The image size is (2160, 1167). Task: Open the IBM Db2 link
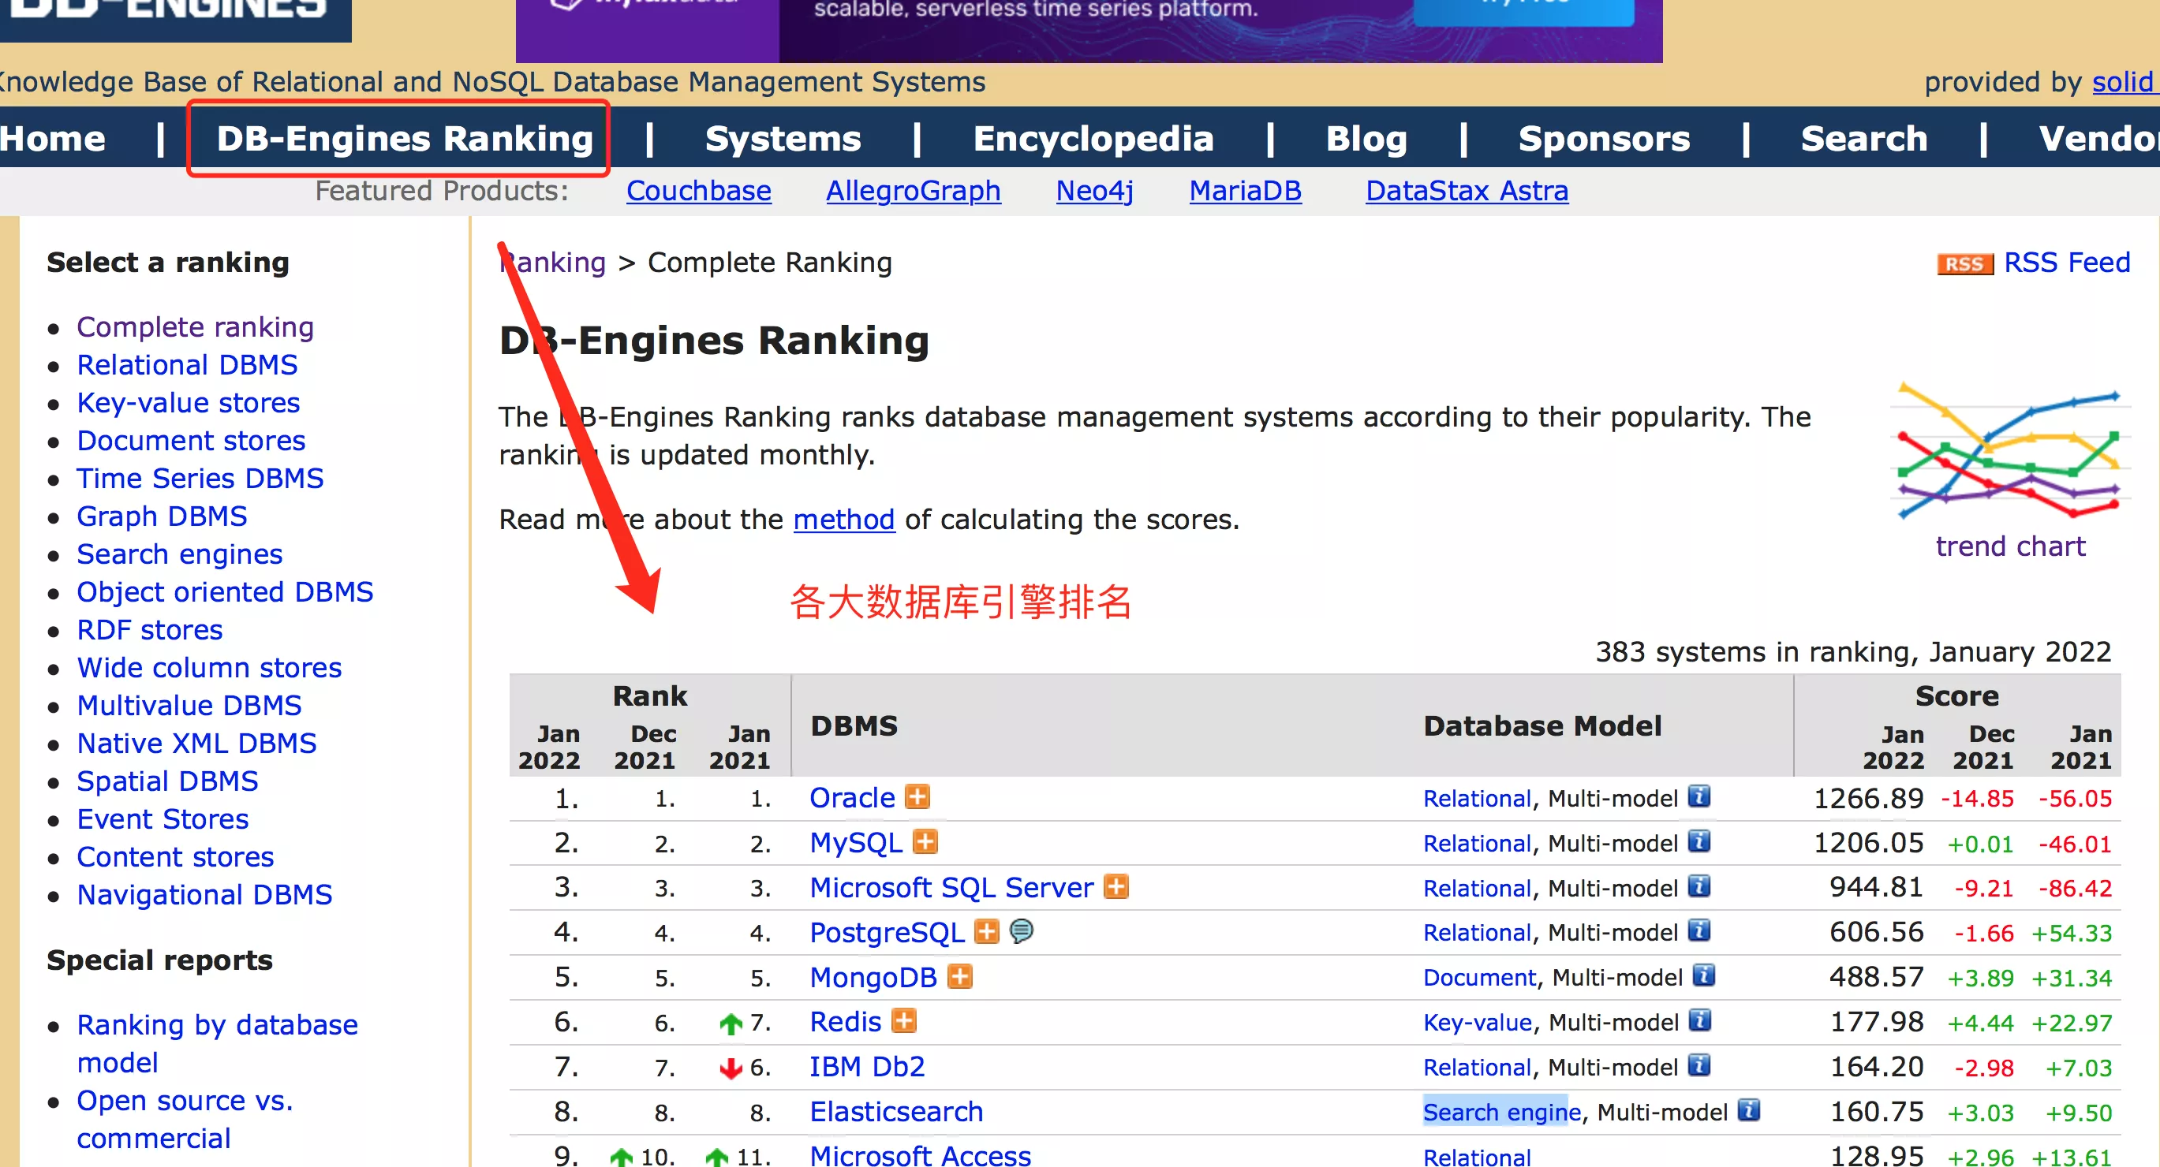tap(867, 1066)
